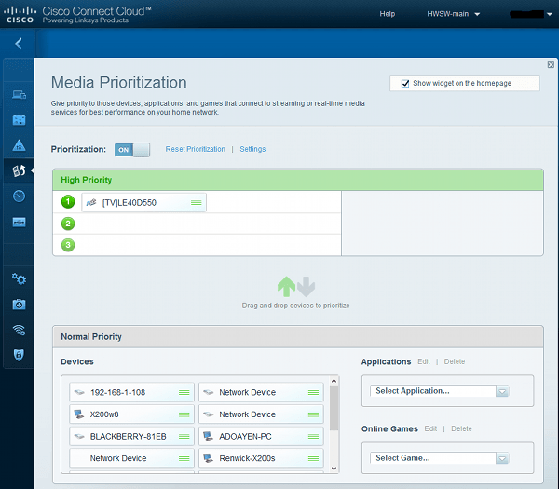Click the drag handle on Renwick-X200s
Screen dimensions: 559x489
[x=313, y=458]
